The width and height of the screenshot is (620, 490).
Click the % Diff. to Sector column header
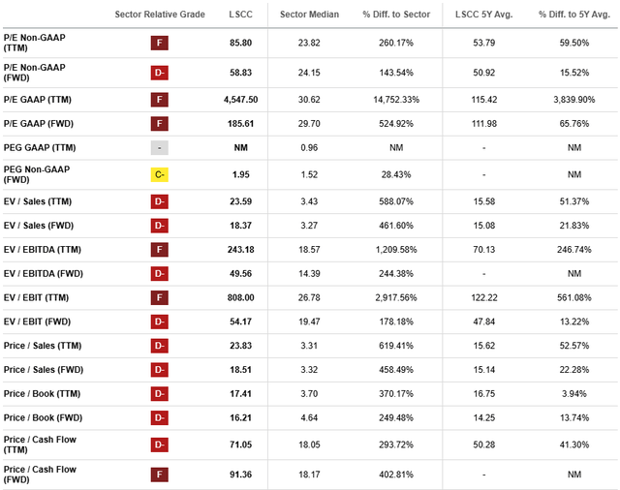click(396, 15)
